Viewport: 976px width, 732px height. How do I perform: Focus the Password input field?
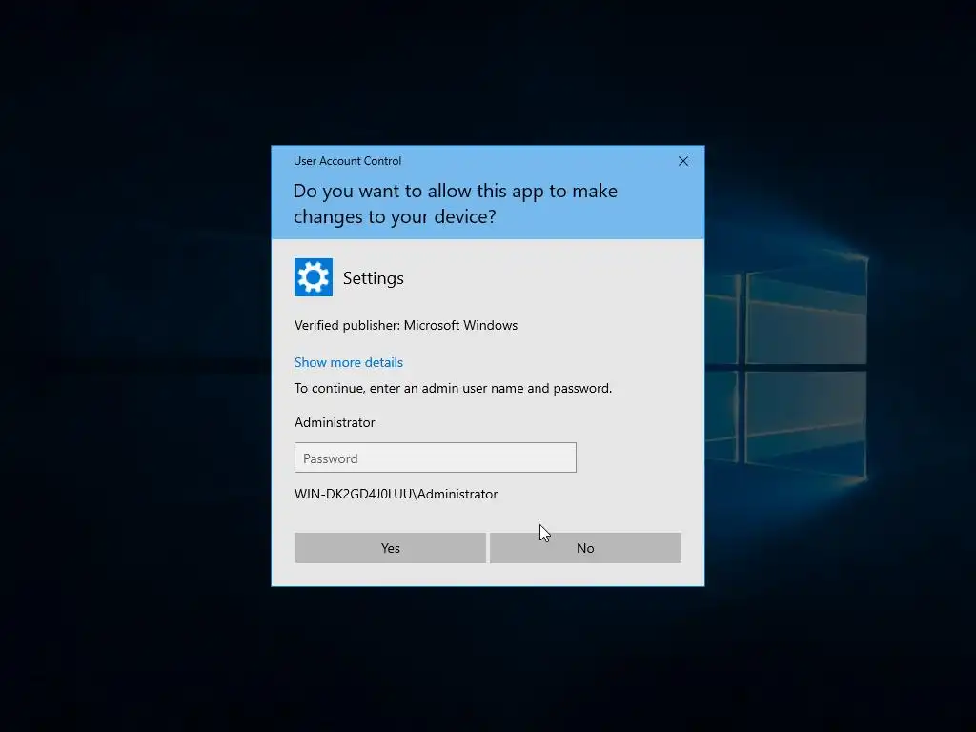click(435, 457)
